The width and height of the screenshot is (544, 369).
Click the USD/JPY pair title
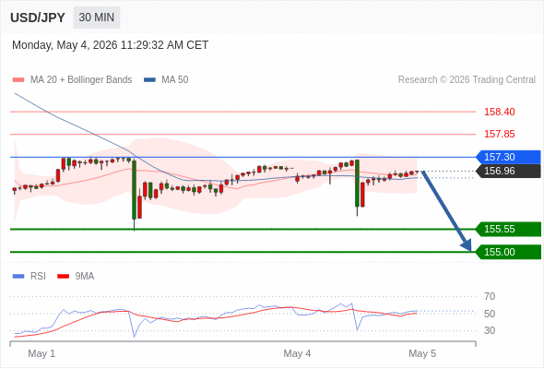point(38,18)
